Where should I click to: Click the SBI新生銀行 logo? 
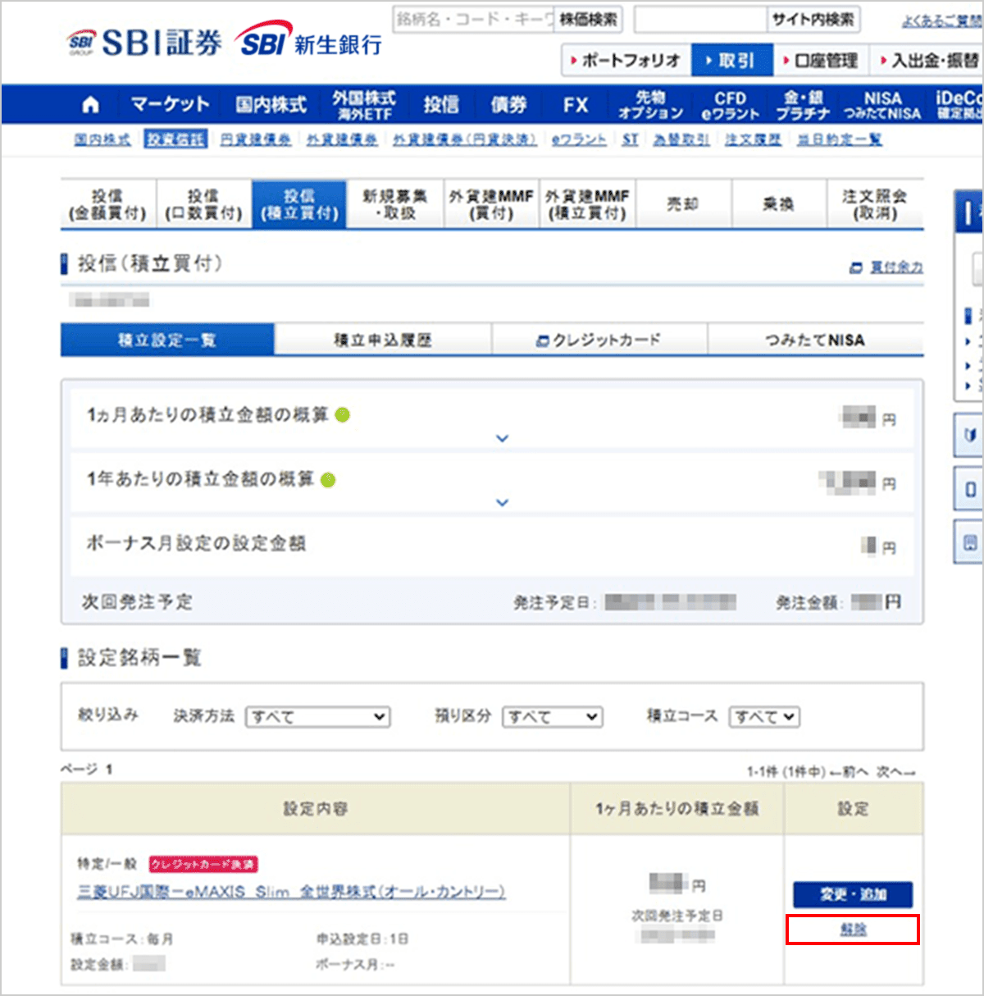(309, 41)
